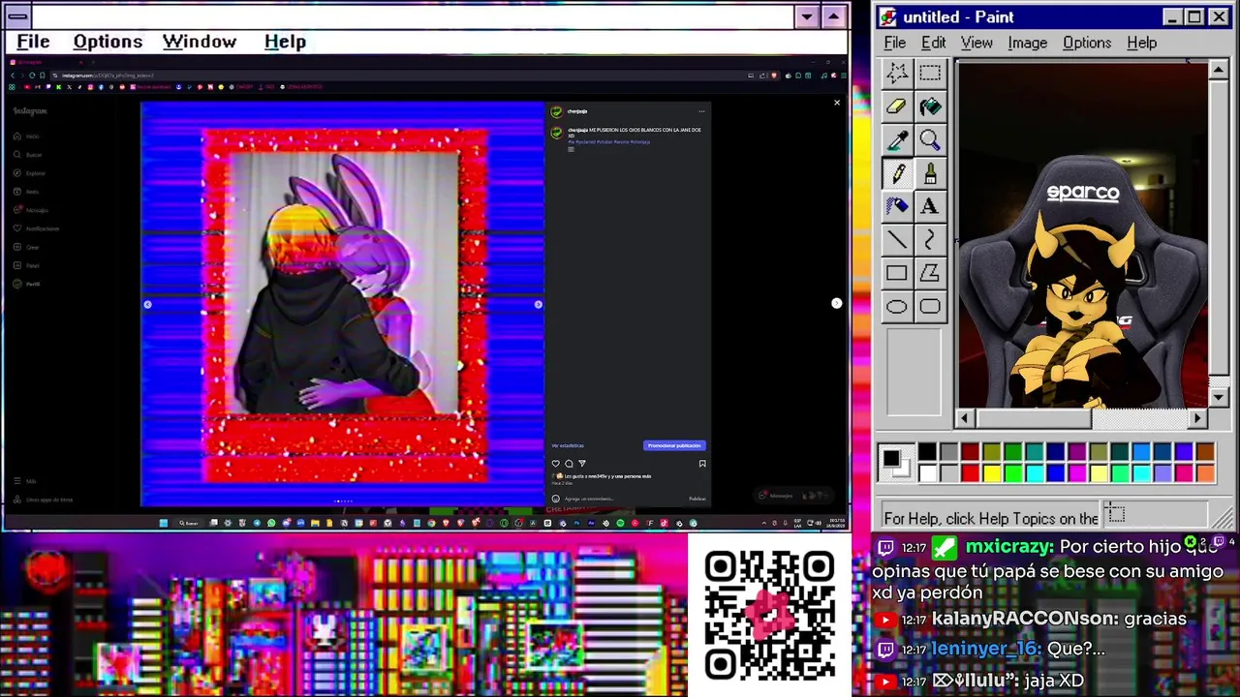Go to next post with right arrow
This screenshot has height=697, width=1240.
pos(837,303)
